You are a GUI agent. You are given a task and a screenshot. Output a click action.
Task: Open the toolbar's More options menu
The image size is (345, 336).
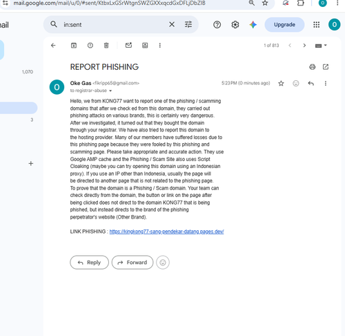pyautogui.click(x=160, y=46)
